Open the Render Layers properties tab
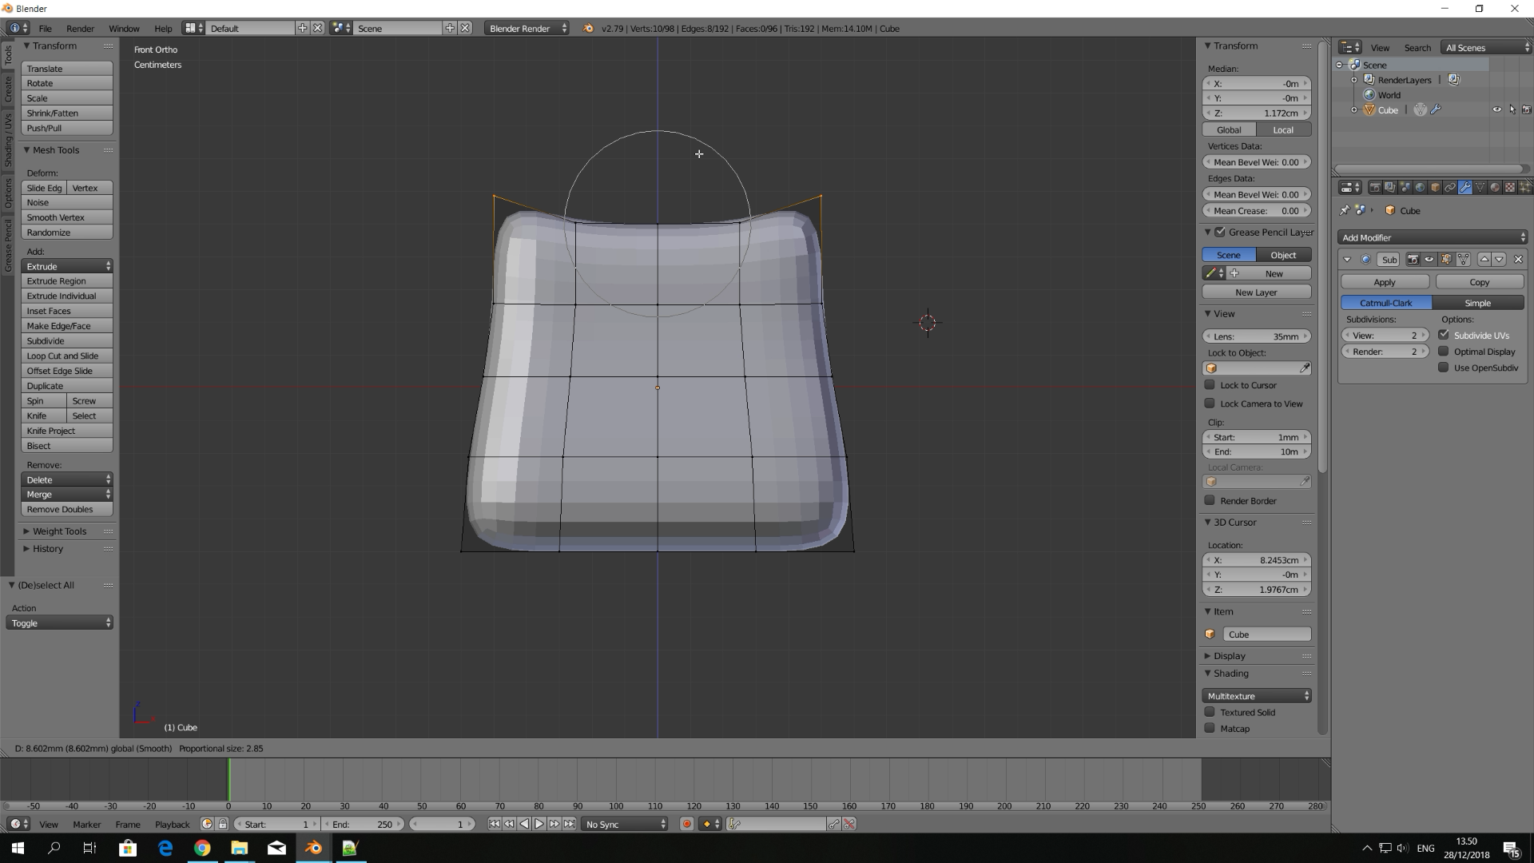1534x863 pixels. [1390, 187]
